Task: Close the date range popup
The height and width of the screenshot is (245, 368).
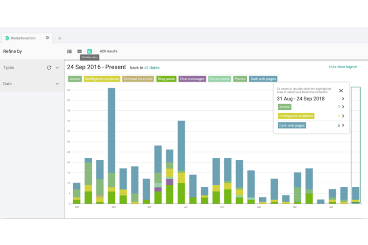Action: (341, 90)
